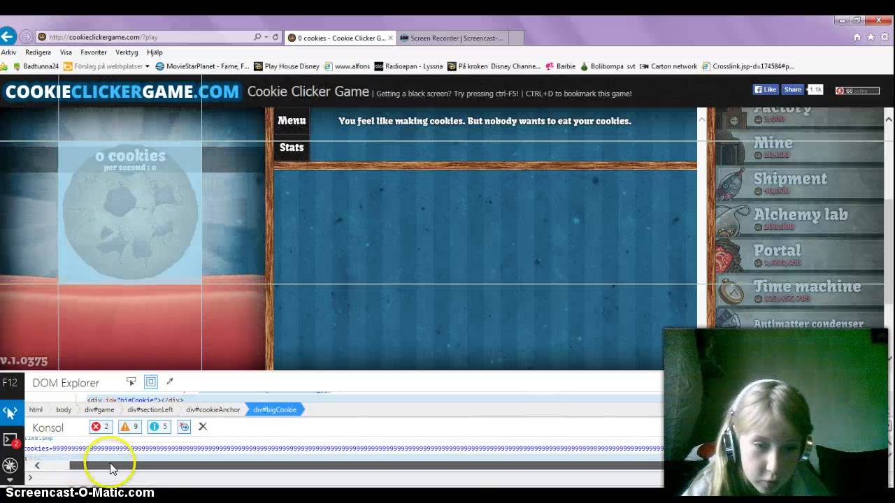Open the browser Home icon
The width and height of the screenshot is (895, 503).
[x=857, y=38]
